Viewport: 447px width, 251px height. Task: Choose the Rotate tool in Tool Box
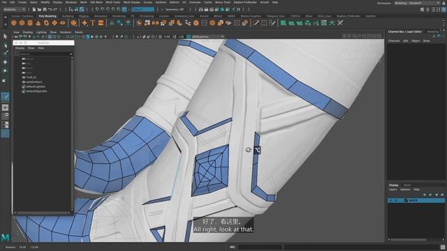(x=5, y=70)
